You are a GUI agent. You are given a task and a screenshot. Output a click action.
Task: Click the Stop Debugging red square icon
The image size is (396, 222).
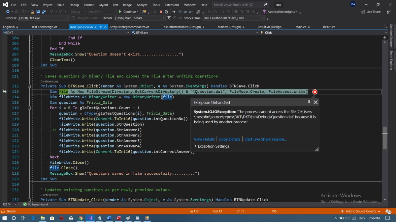pos(161,12)
